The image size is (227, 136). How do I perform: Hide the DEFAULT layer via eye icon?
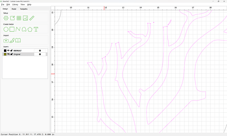(x=9, y=51)
